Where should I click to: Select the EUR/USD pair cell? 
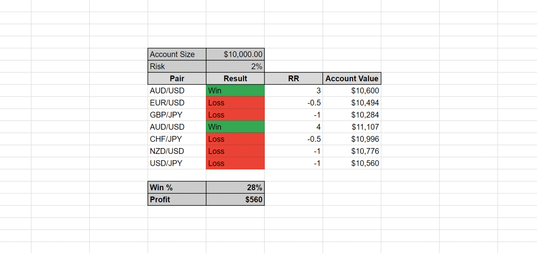(177, 103)
